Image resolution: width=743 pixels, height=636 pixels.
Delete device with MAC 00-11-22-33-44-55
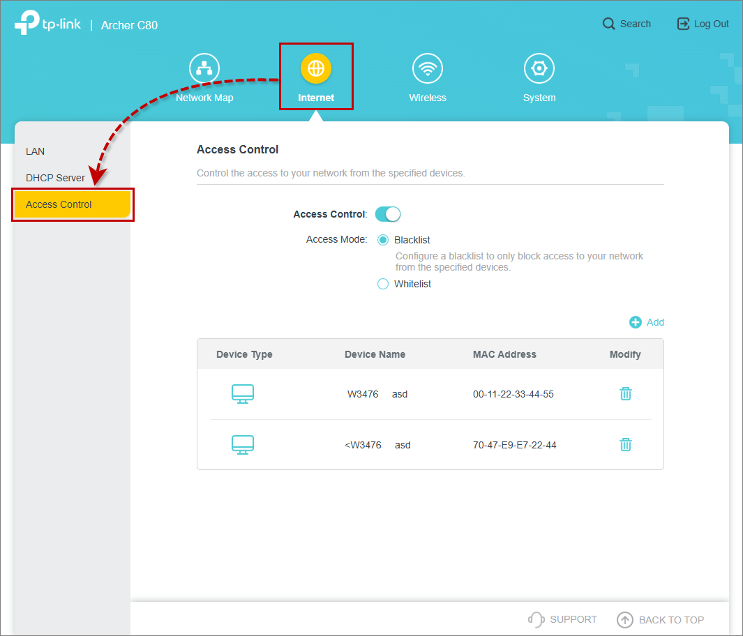626,394
